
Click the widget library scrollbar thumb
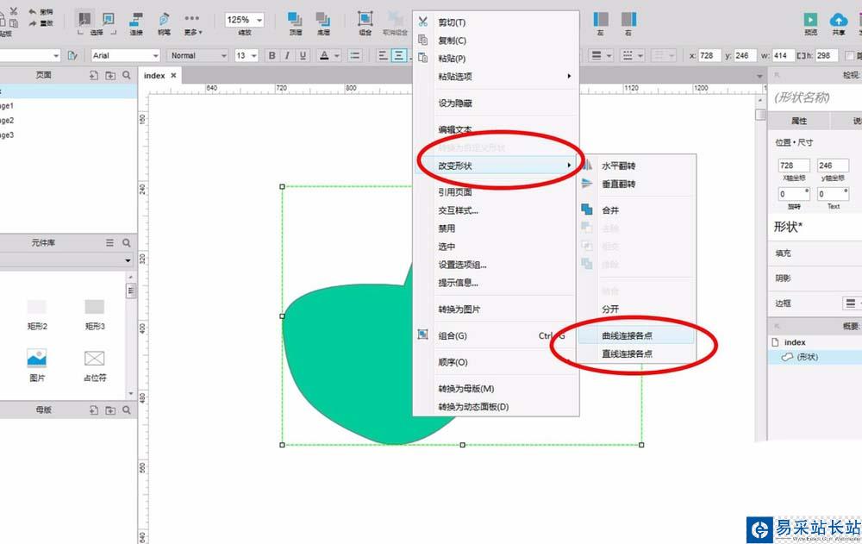(131, 291)
